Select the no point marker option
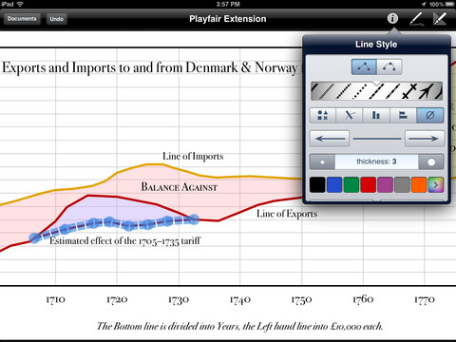This screenshot has height=342, width=456. 430,115
